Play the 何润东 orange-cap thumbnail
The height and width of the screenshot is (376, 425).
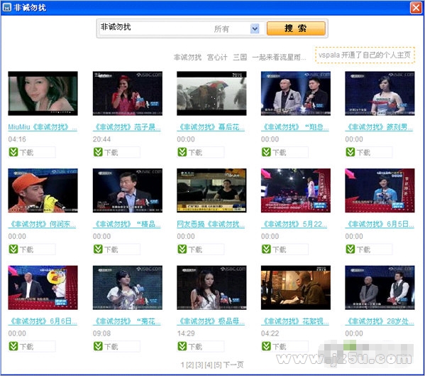(x=43, y=190)
